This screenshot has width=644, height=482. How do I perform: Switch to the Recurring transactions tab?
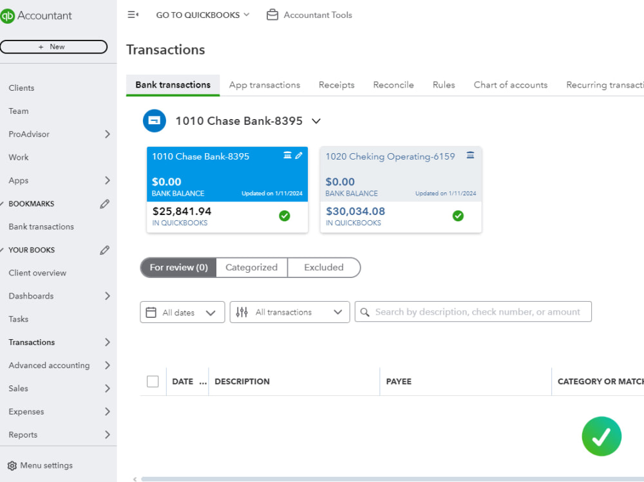click(605, 85)
